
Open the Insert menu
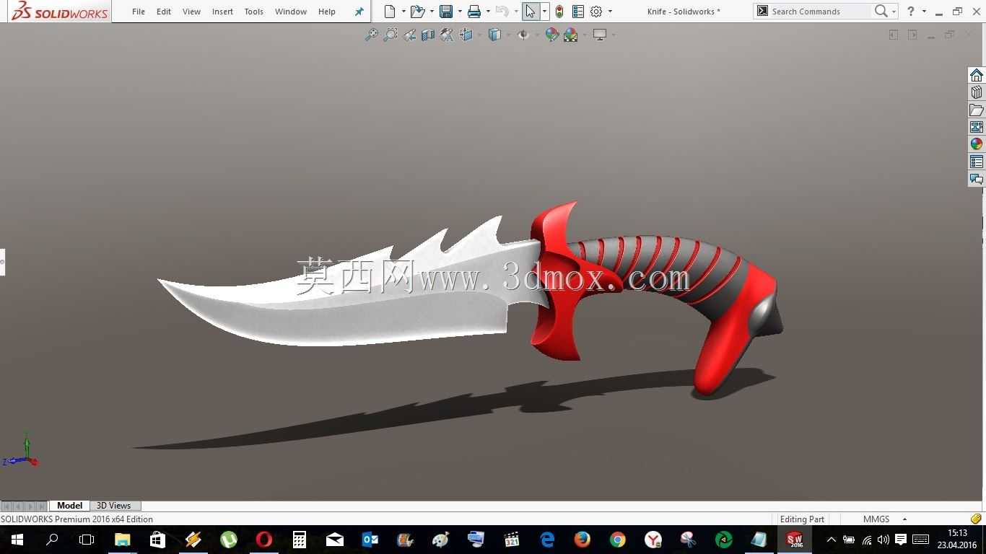click(x=222, y=12)
